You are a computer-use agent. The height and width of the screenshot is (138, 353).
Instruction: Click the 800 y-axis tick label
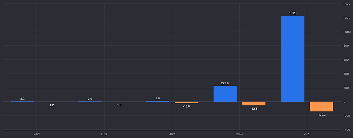click(346, 46)
